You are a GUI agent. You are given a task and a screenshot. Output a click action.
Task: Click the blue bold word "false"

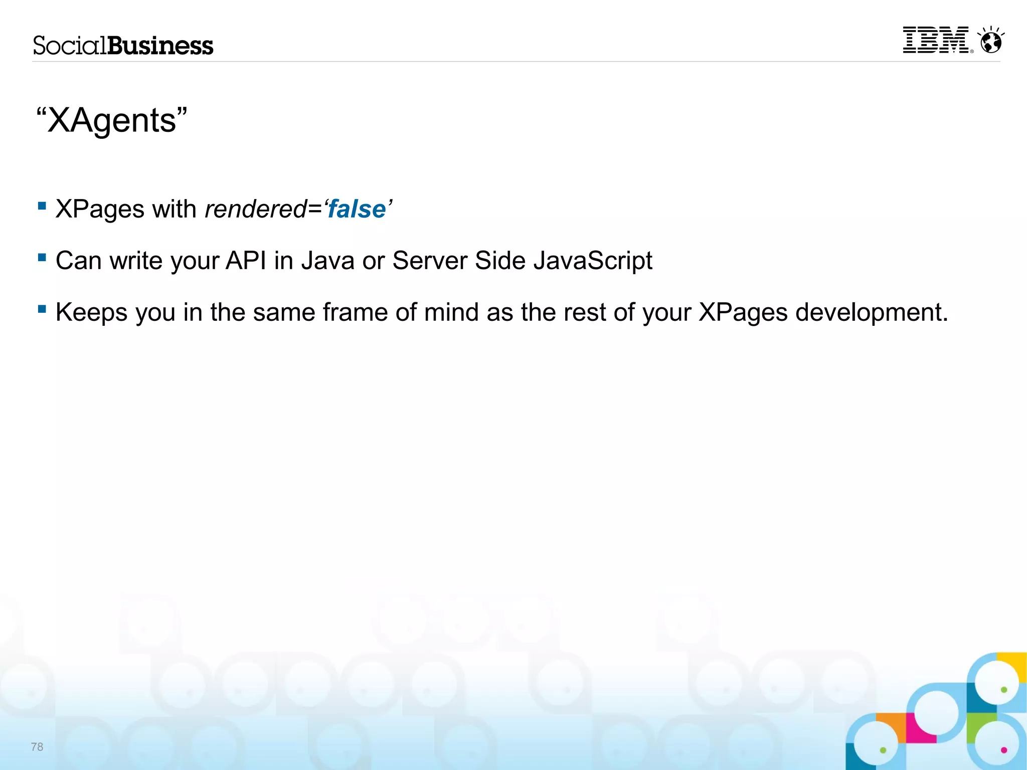pyautogui.click(x=357, y=209)
